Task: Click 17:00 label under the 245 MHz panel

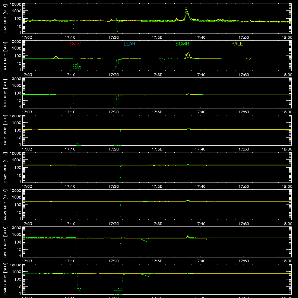Action: 27,38
